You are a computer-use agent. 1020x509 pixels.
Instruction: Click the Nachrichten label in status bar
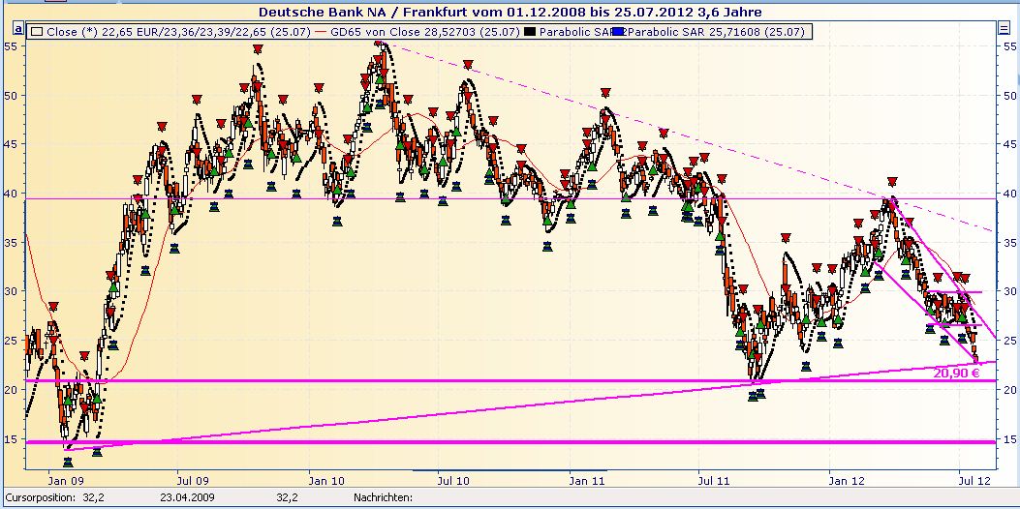coord(383,497)
